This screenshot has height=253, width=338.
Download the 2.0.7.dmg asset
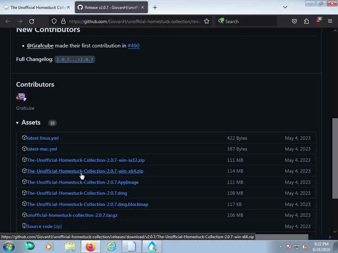77,193
